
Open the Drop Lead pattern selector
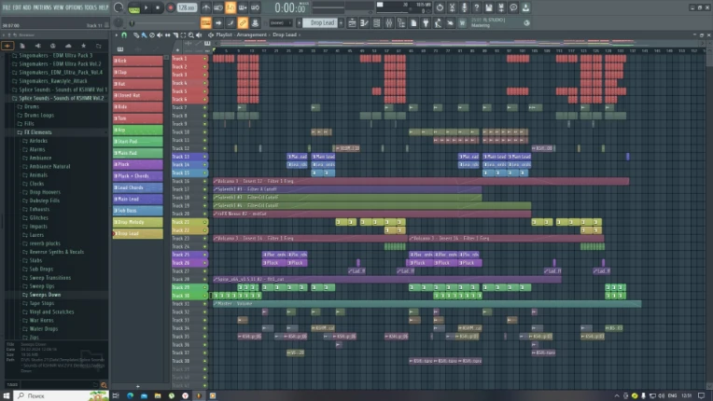(x=322, y=22)
